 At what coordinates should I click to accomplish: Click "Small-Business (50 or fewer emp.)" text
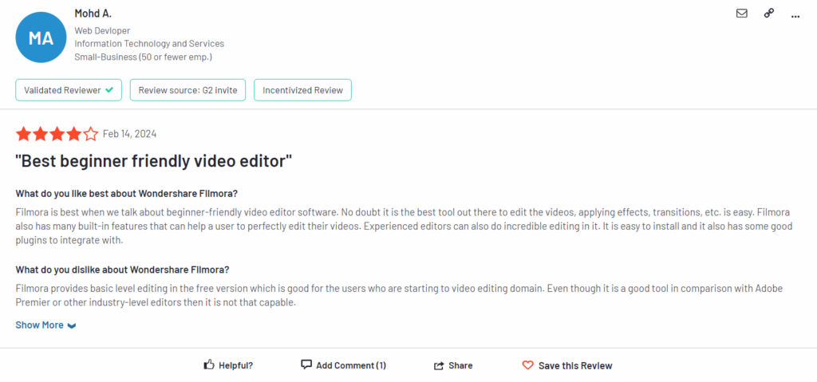(x=144, y=57)
